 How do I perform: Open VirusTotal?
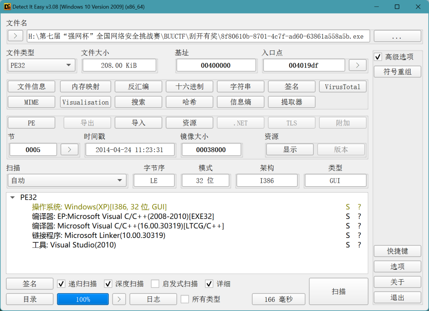point(342,87)
